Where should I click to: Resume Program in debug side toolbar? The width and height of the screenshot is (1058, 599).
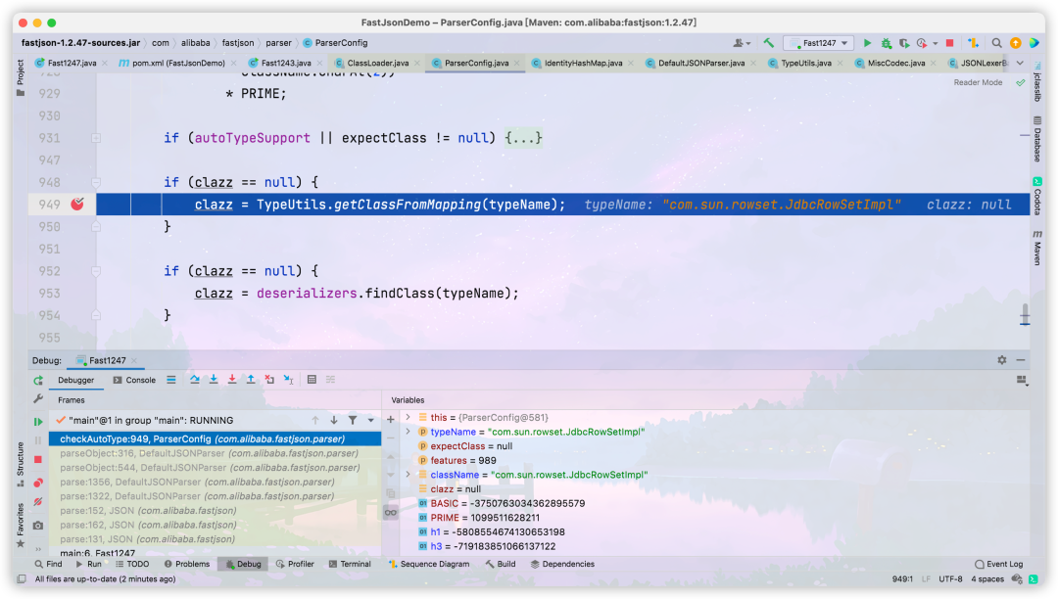[x=38, y=421]
